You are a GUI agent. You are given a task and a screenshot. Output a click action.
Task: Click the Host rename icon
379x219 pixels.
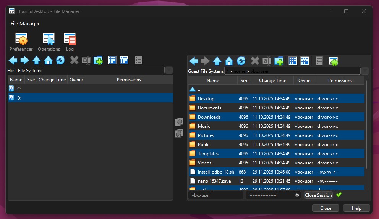(x=86, y=60)
